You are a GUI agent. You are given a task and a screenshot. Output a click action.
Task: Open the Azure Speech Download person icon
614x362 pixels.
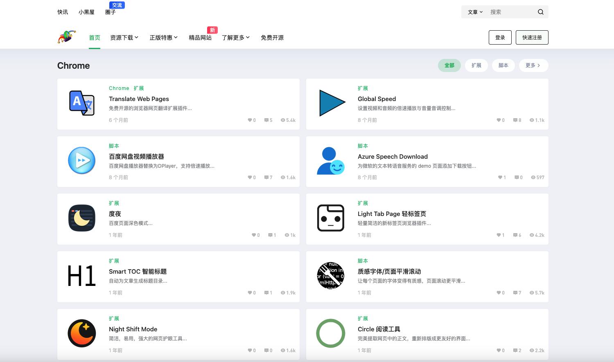pos(331,161)
